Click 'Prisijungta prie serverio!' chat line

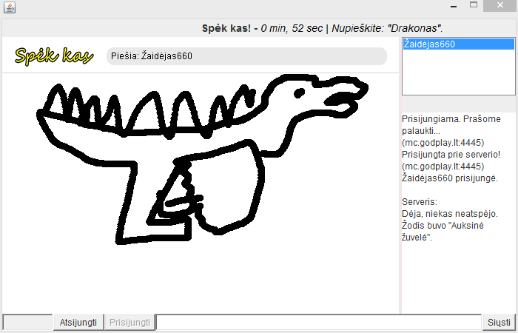[x=451, y=155]
